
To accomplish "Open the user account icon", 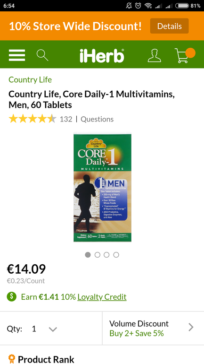I will tap(155, 55).
